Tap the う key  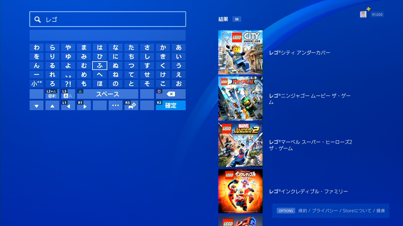(179, 66)
